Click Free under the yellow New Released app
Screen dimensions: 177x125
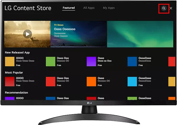pyautogui.click(x=18, y=65)
